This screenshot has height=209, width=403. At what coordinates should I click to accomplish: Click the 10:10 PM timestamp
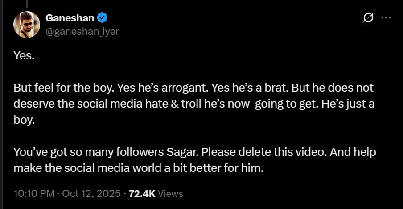coord(34,194)
